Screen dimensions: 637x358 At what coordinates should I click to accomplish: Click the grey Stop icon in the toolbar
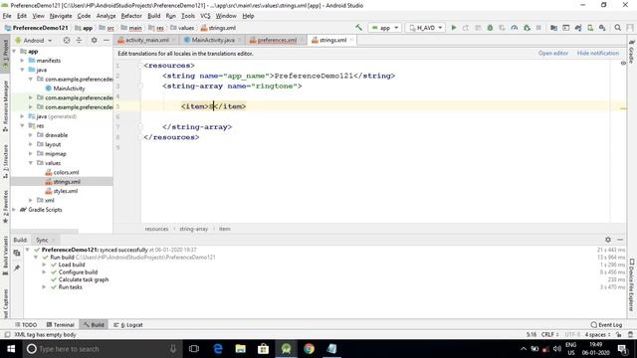click(538, 28)
